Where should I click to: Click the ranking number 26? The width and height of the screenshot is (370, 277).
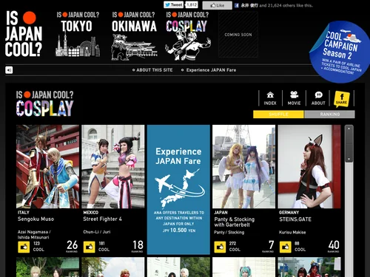[72, 245]
